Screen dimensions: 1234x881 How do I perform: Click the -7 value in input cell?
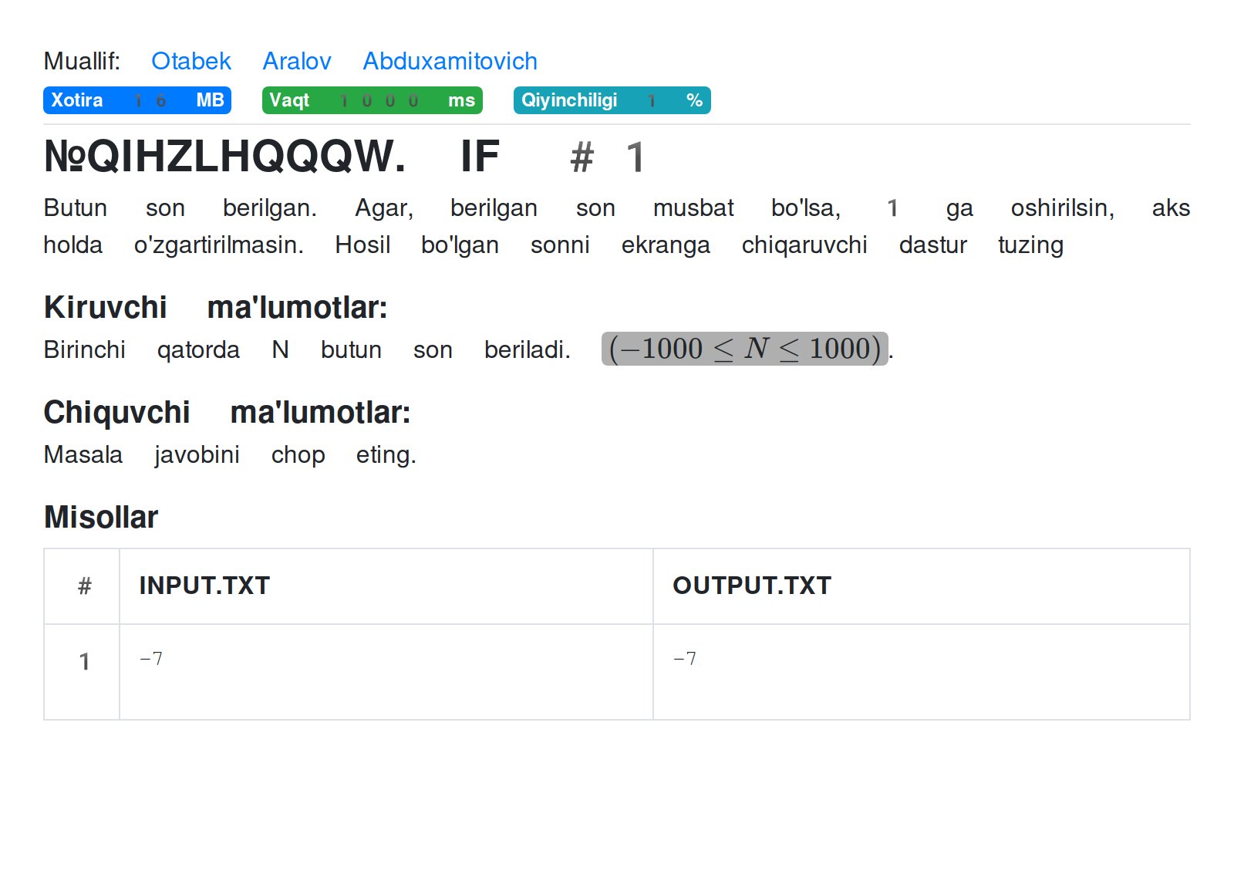151,658
